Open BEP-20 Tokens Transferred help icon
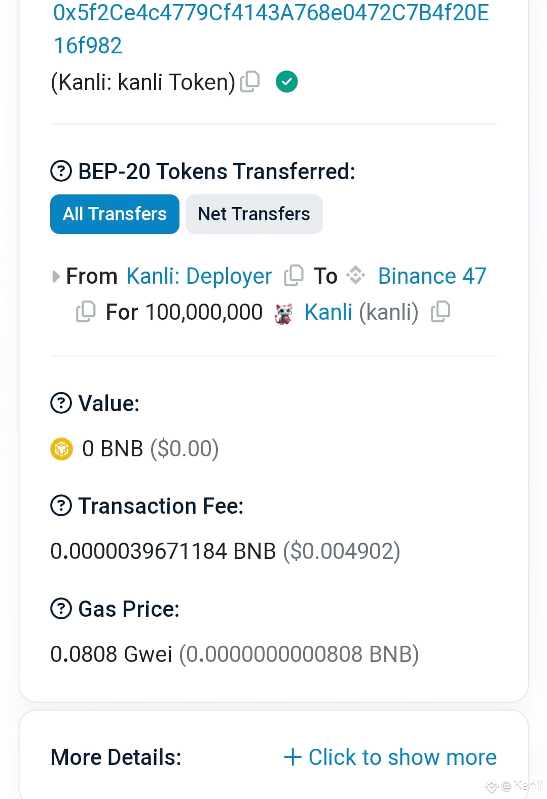547x799 pixels. (61, 171)
